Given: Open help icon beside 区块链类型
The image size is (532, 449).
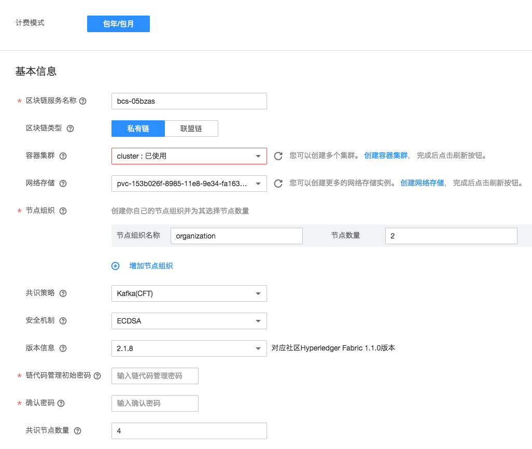Looking at the screenshot, I should [x=70, y=129].
